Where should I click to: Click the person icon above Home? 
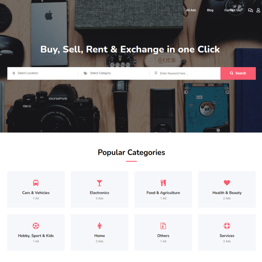(100, 226)
